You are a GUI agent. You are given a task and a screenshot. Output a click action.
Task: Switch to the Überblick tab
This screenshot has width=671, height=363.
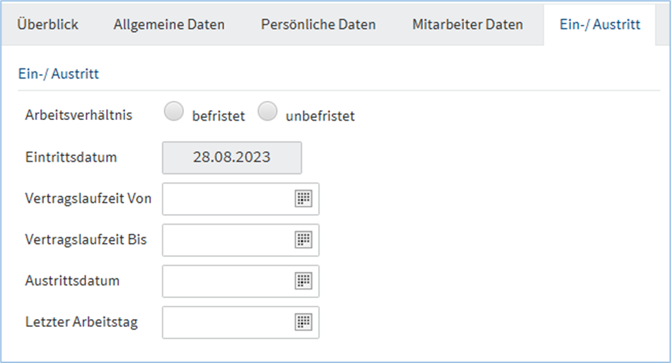pos(48,25)
